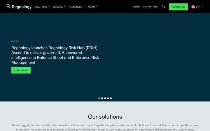210x131 pixels.
Task: Click the Regnology logo
Action: click(19, 6)
